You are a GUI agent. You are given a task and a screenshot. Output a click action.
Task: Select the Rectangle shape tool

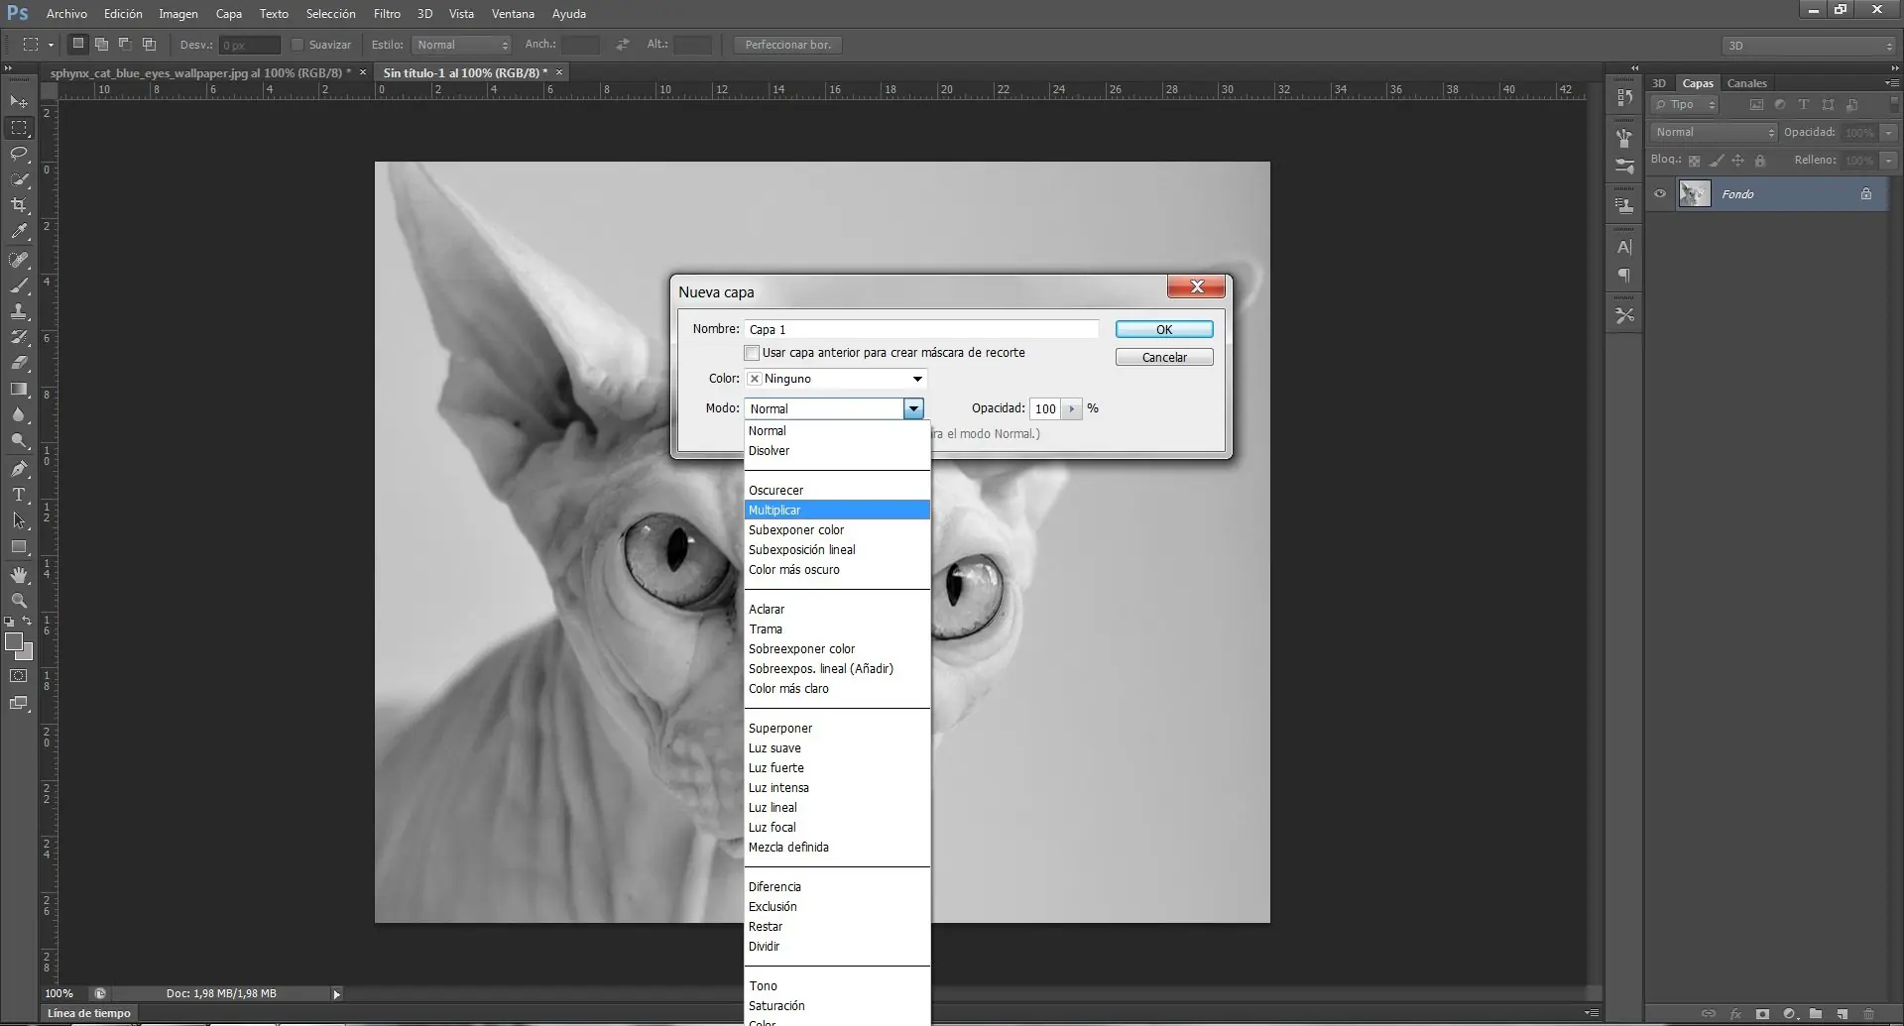pos(19,546)
